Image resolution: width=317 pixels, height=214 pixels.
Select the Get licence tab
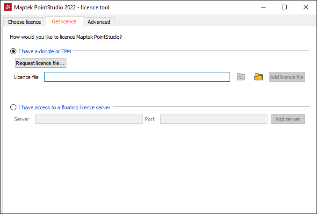click(64, 21)
